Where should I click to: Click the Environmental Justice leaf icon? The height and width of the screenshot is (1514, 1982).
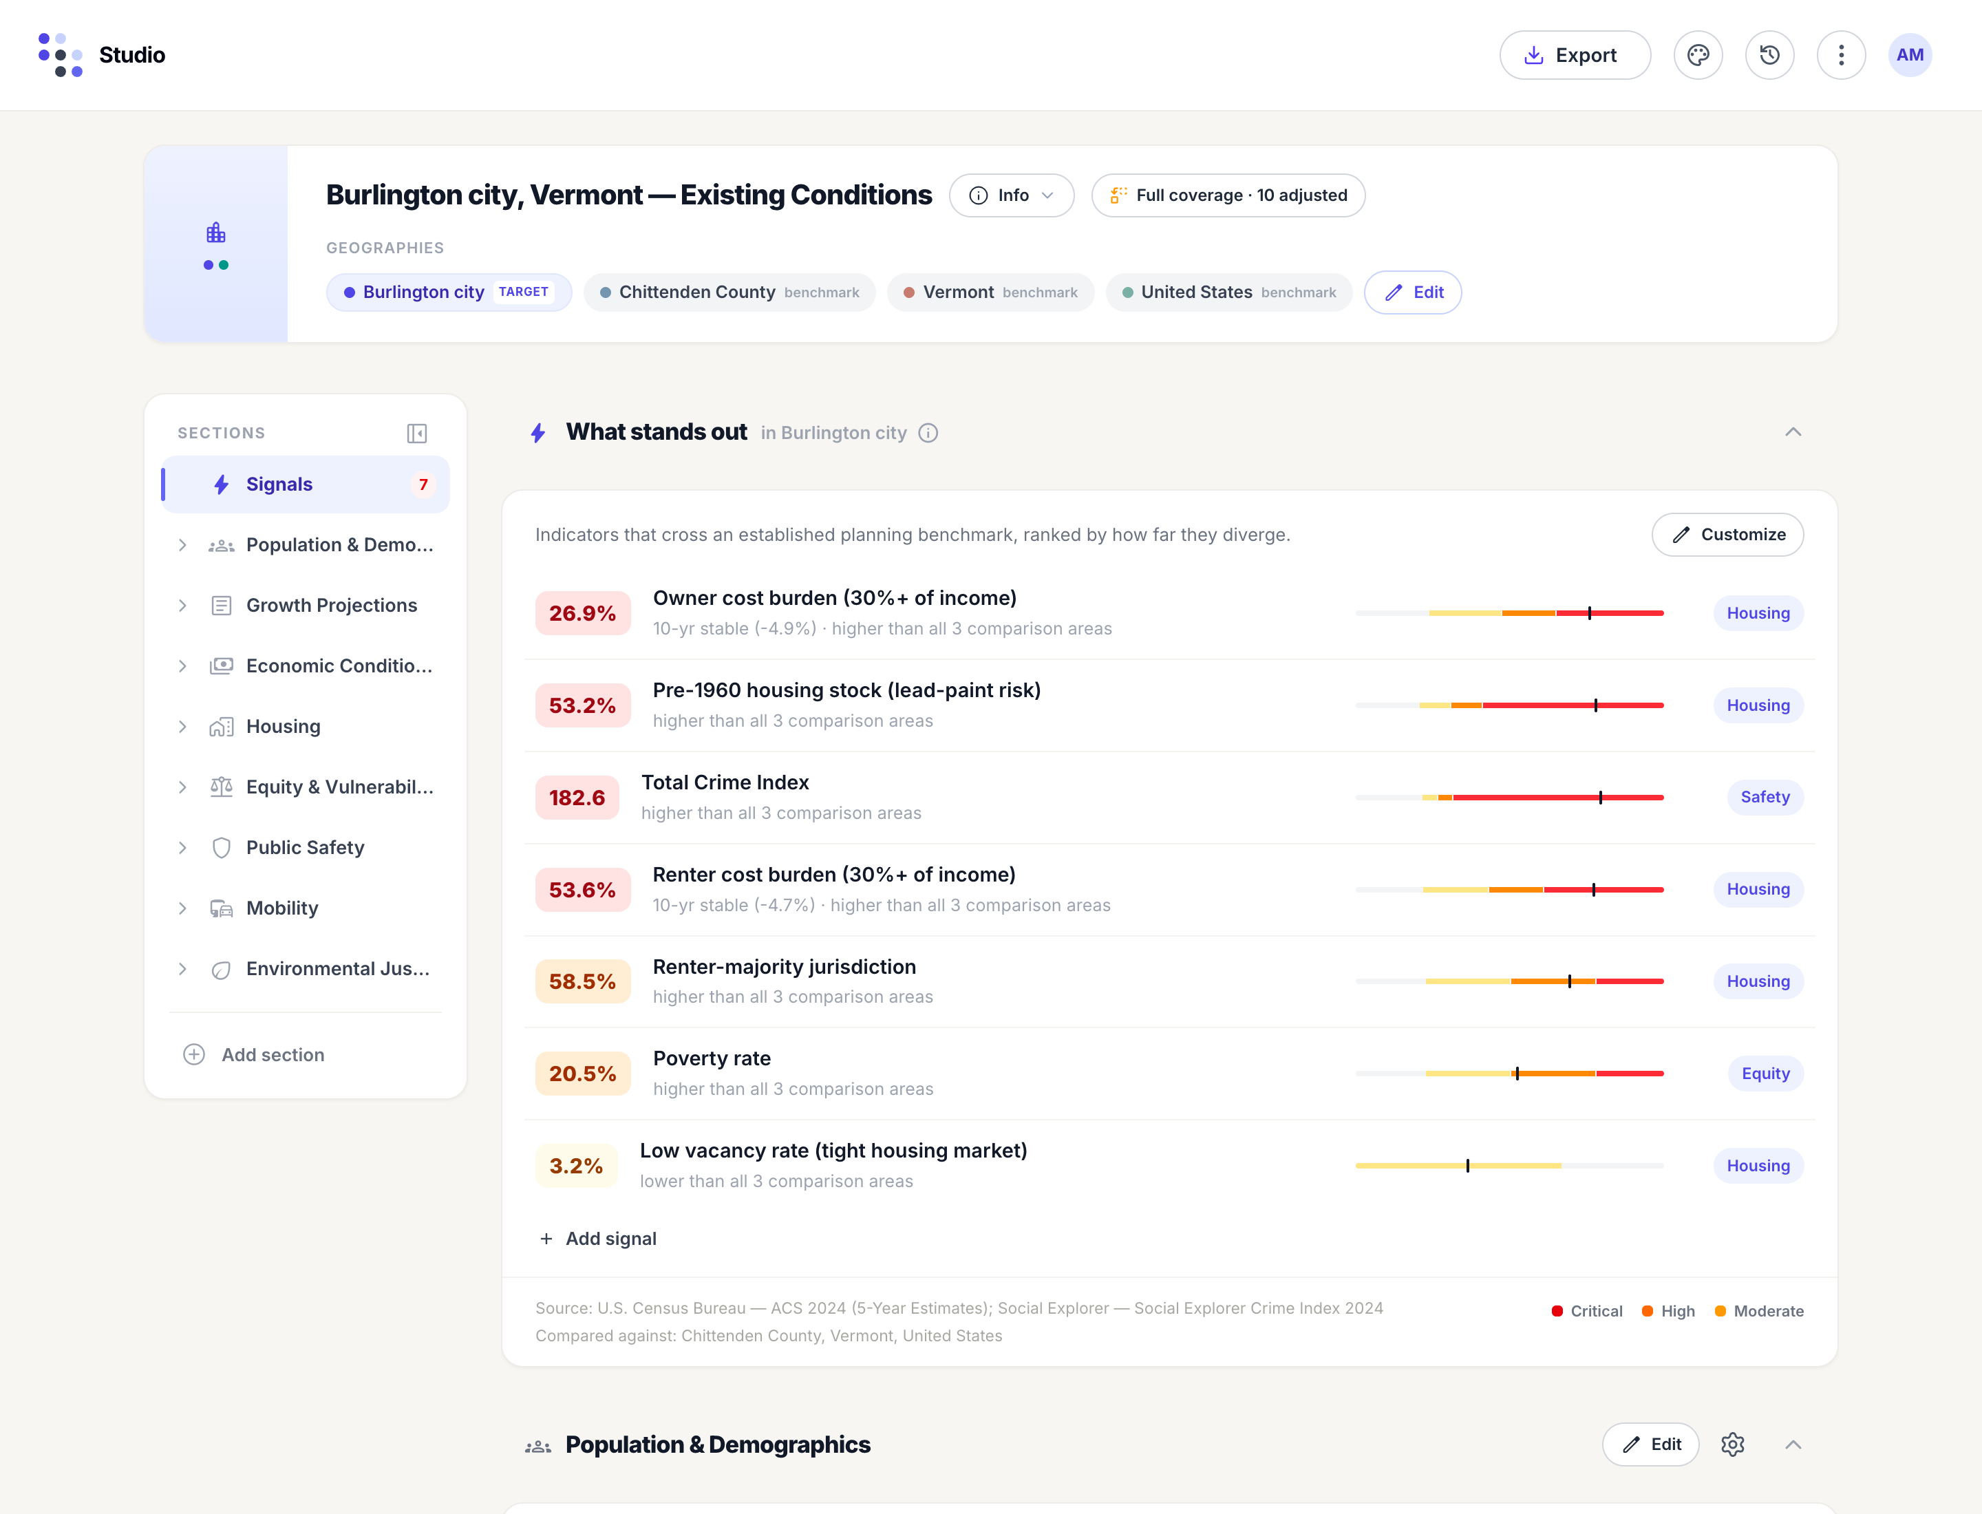coord(221,970)
